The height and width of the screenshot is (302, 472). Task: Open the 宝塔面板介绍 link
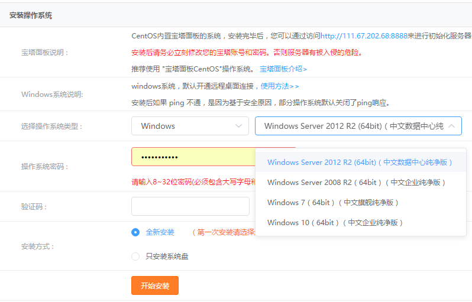(x=283, y=69)
